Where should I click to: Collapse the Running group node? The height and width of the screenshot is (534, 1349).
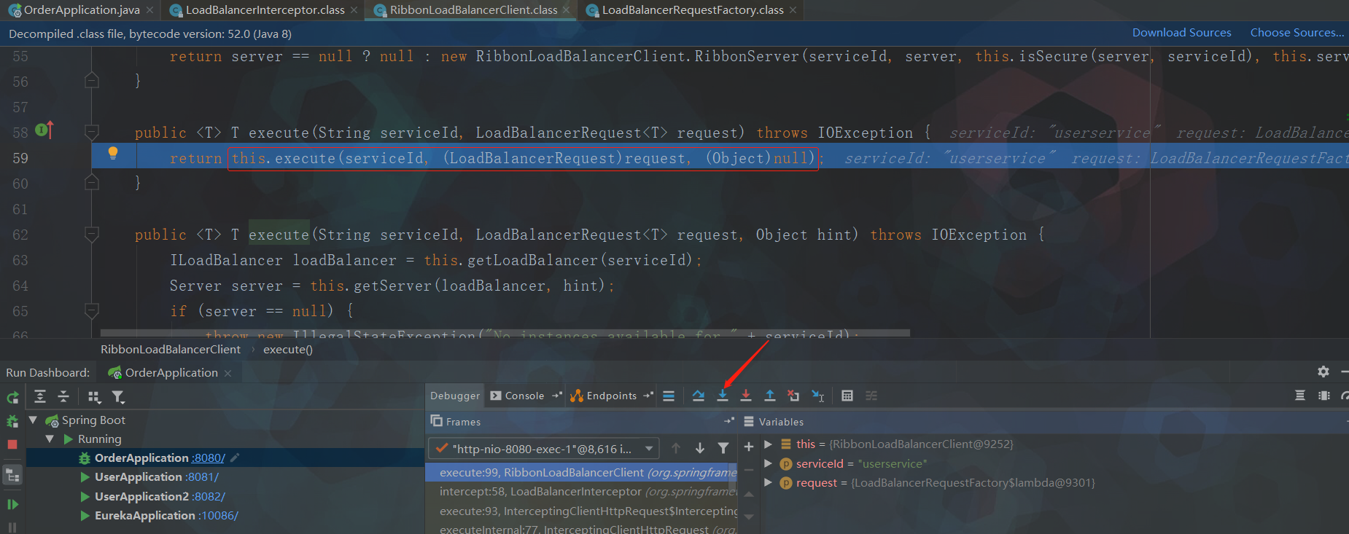click(50, 439)
